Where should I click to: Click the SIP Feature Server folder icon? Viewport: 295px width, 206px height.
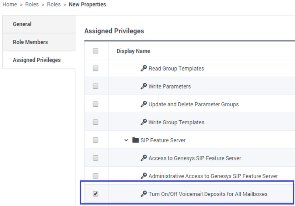pos(135,140)
